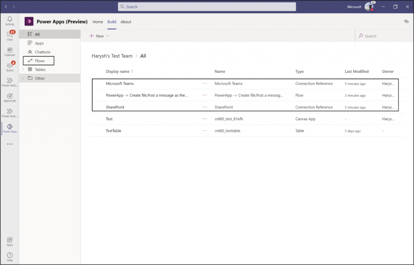Click Connection Reference type in SharePoint row
Image resolution: width=414 pixels, height=265 pixels.
point(314,107)
